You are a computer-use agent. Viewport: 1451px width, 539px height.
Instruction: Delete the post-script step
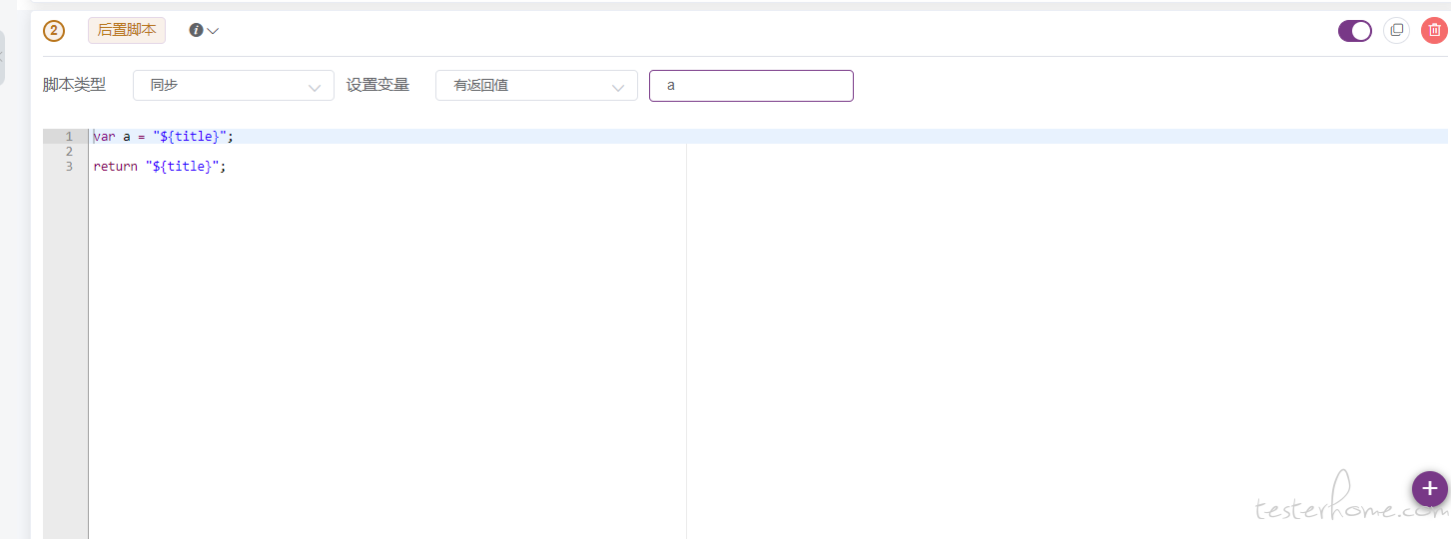(x=1434, y=31)
